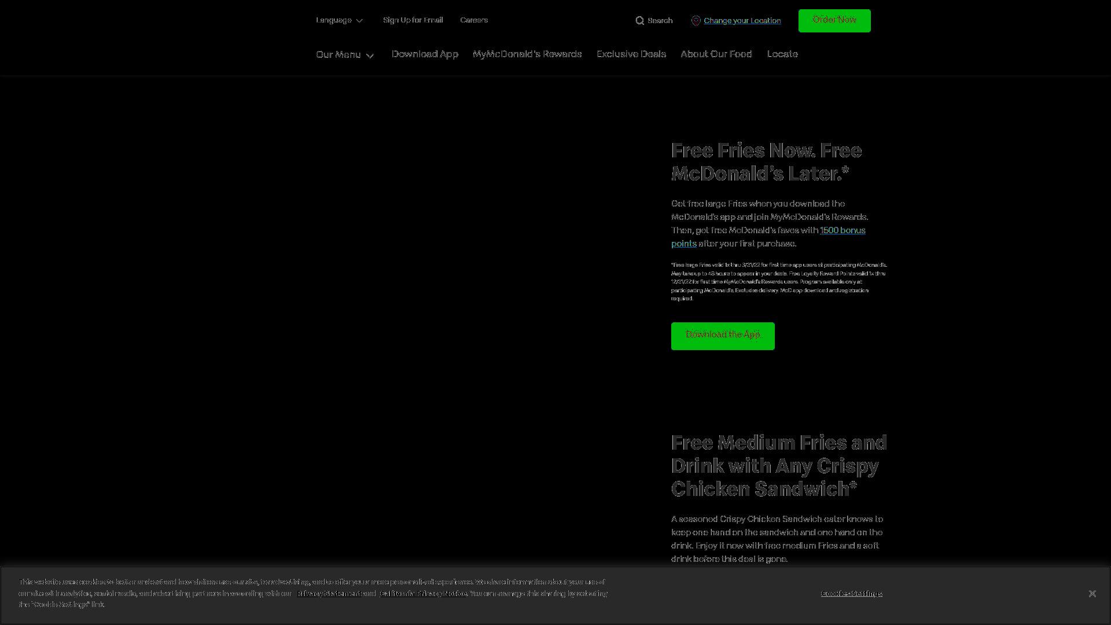Open the Careers link

474,20
